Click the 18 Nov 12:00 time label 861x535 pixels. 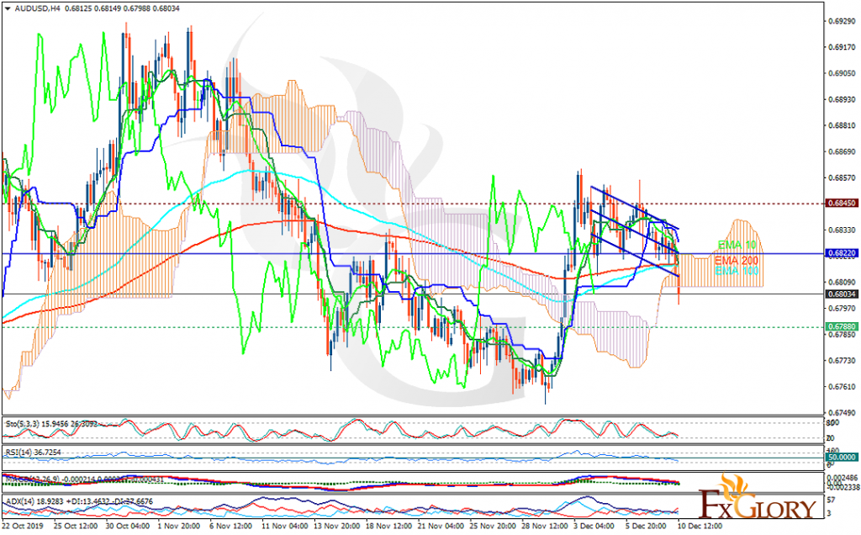[x=389, y=526]
